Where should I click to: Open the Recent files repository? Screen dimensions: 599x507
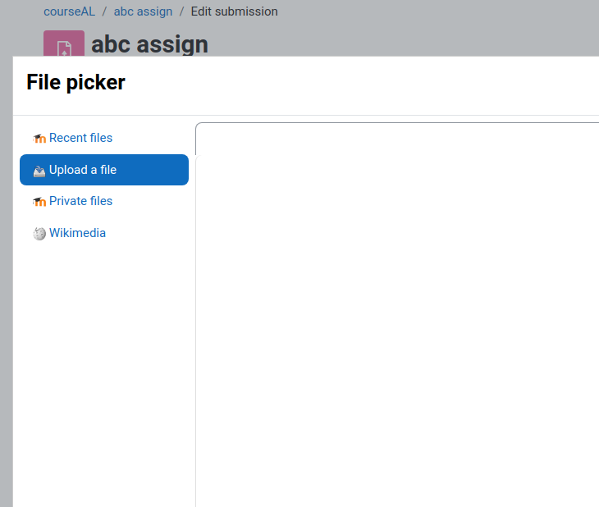click(x=80, y=138)
